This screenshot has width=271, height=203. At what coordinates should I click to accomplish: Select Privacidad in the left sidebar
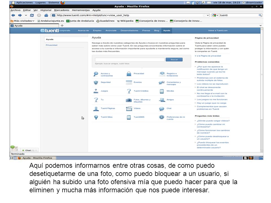[x=51, y=45]
